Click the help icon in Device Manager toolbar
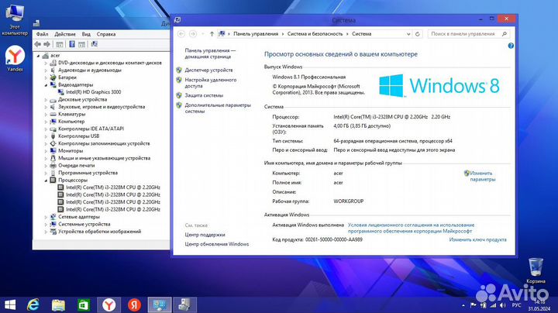This screenshot has width=558, height=313. coord(72,44)
